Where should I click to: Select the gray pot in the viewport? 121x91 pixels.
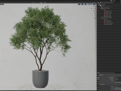point(40,79)
